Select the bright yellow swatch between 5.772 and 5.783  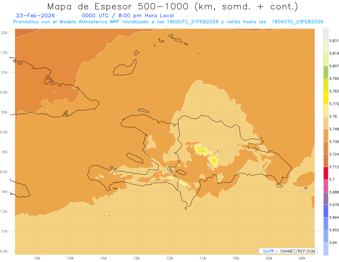(326, 98)
